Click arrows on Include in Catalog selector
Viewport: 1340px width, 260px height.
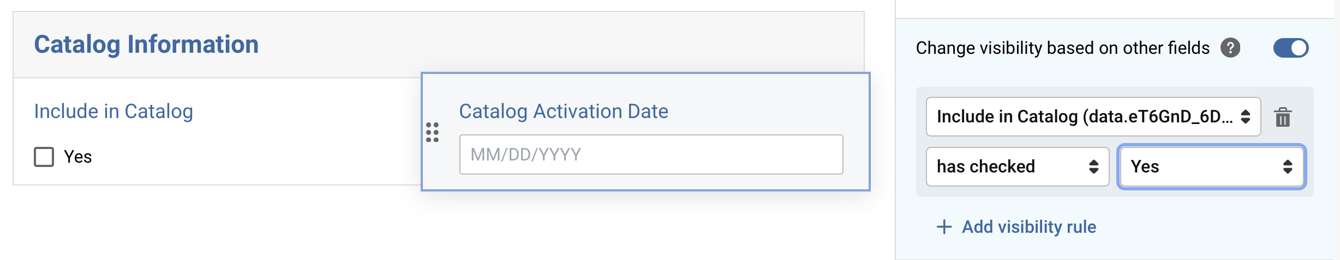click(x=1246, y=116)
